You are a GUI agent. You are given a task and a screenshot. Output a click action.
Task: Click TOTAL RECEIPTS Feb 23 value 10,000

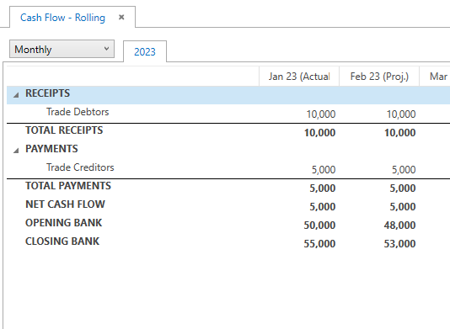[x=399, y=133]
